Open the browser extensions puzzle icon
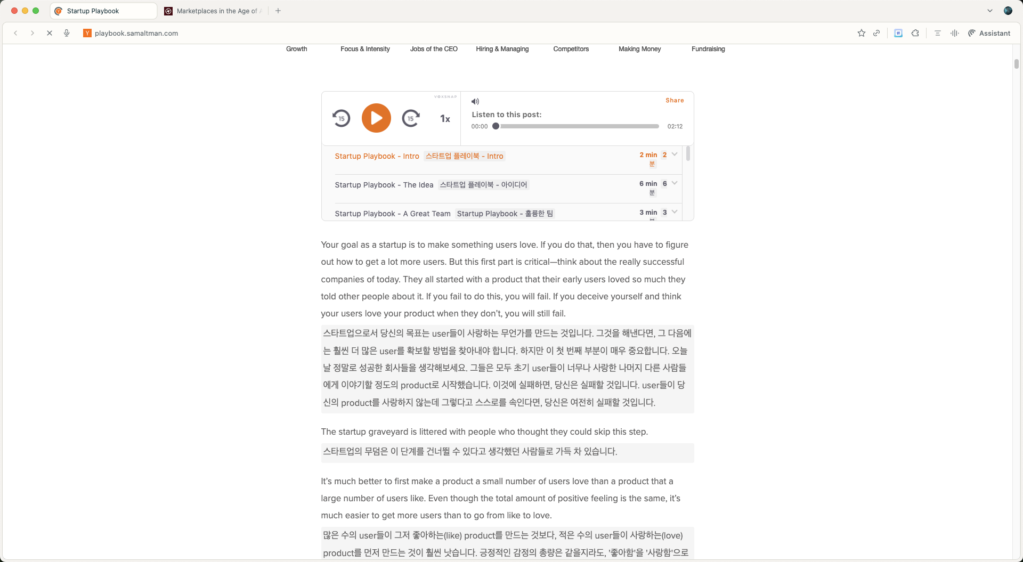The height and width of the screenshot is (562, 1023). (x=915, y=33)
